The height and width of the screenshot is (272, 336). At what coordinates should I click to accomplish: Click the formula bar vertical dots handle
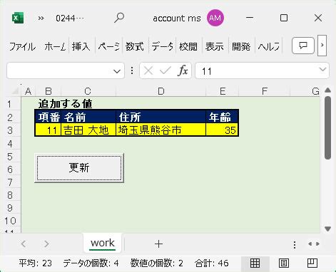click(132, 70)
